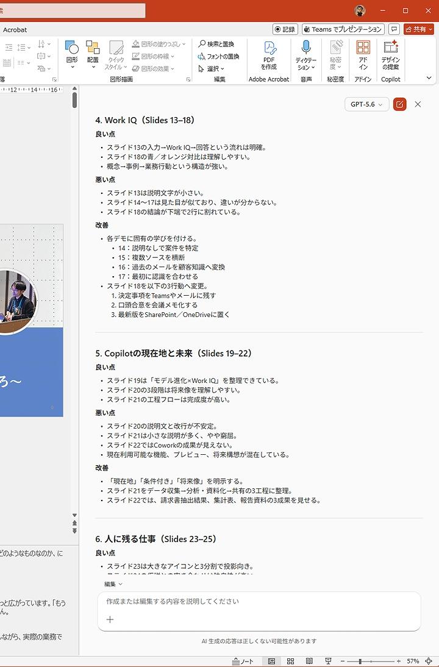
Task: Go to next slide double arrow
Action: click(x=74, y=531)
